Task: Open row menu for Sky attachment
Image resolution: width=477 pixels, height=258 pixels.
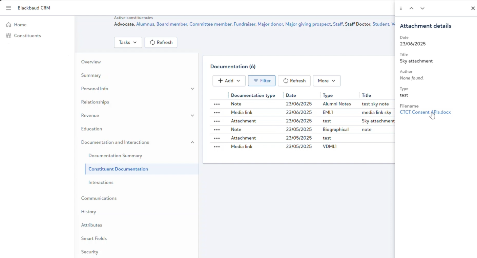Action: 217,121
